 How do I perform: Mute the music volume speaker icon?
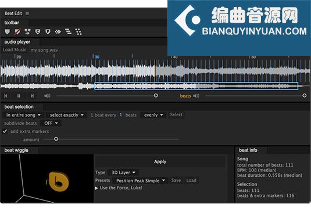point(47,96)
